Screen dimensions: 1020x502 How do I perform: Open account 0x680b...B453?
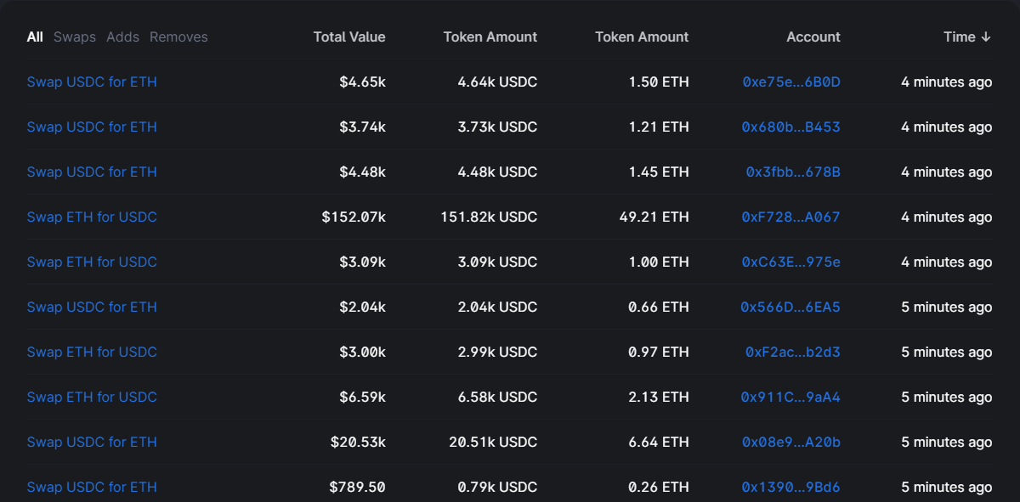[791, 127]
